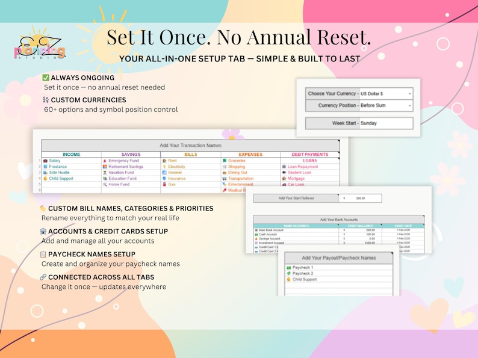
Task: Click the icon beside Side Hustle
Action: [45, 173]
